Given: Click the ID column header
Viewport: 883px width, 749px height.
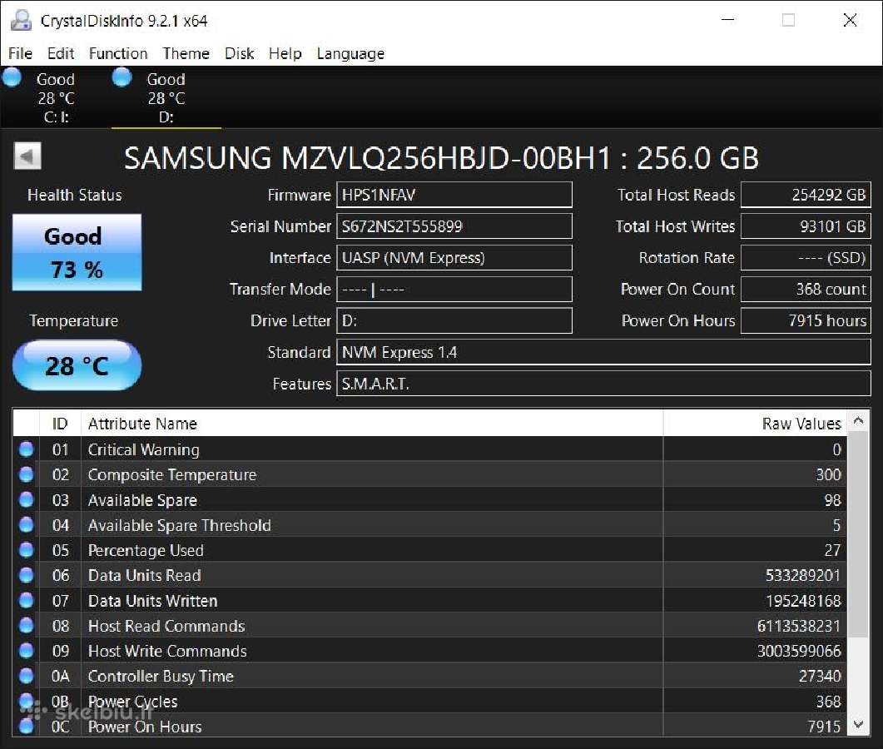Looking at the screenshot, I should pyautogui.click(x=60, y=424).
